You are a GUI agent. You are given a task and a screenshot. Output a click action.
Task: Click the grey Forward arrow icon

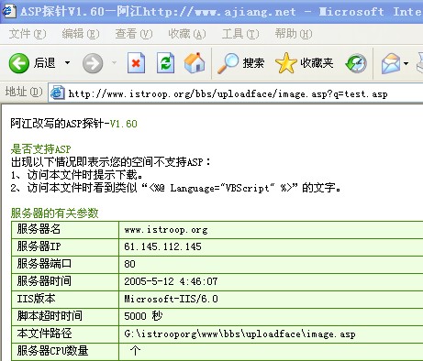(93, 63)
